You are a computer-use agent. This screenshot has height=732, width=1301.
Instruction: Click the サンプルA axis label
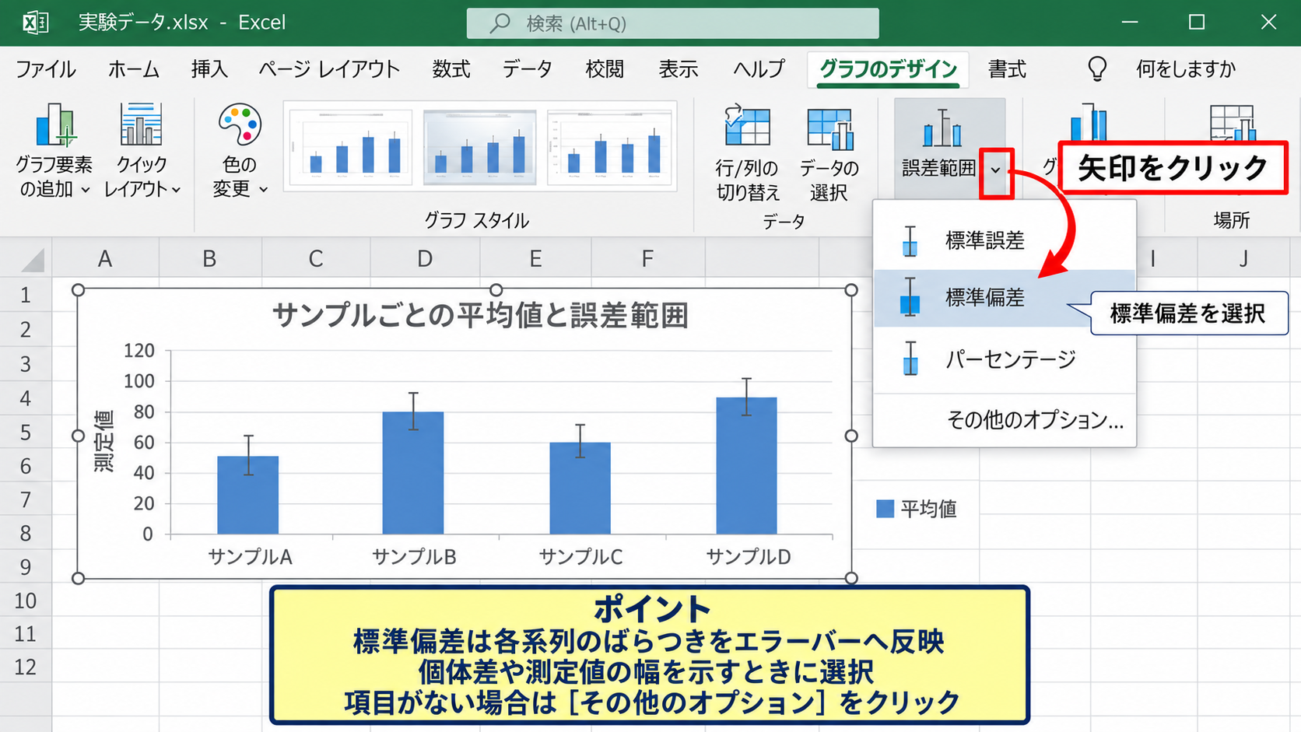[x=250, y=557]
